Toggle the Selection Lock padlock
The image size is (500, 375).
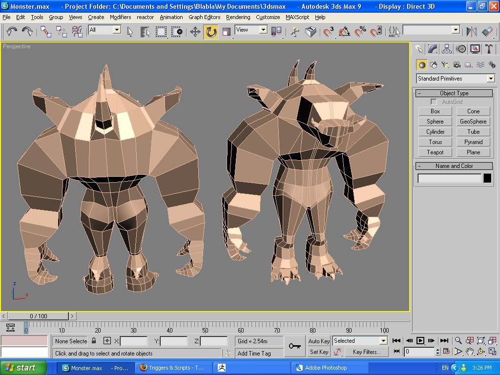click(x=94, y=340)
